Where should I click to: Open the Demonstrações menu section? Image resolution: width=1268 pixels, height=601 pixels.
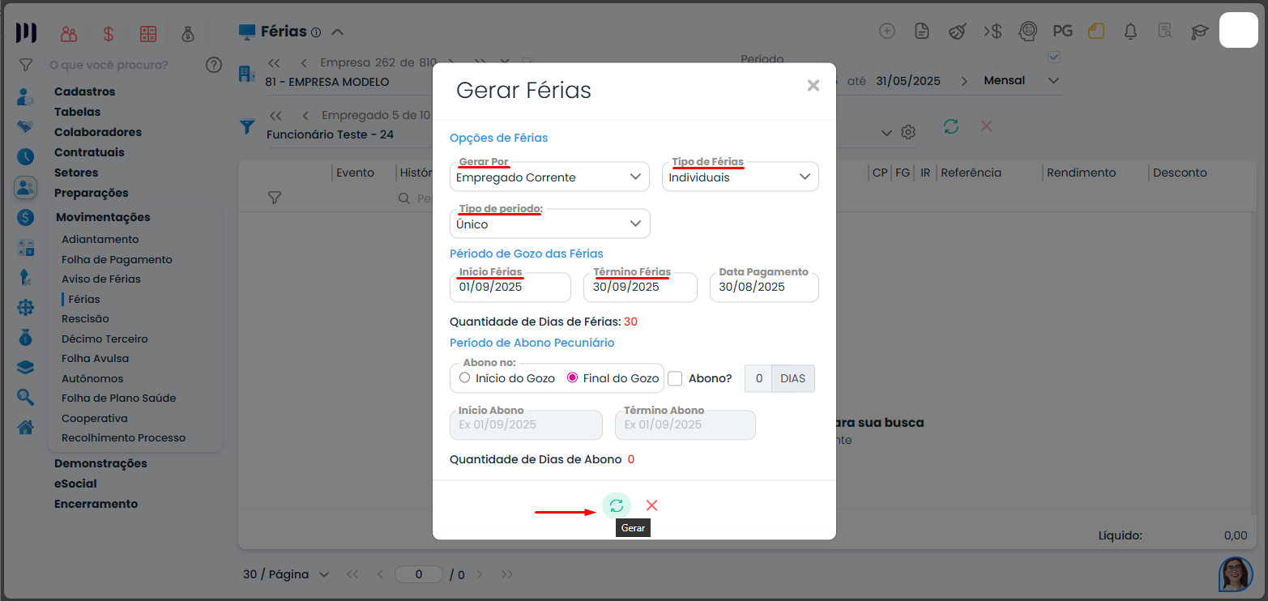click(x=100, y=463)
